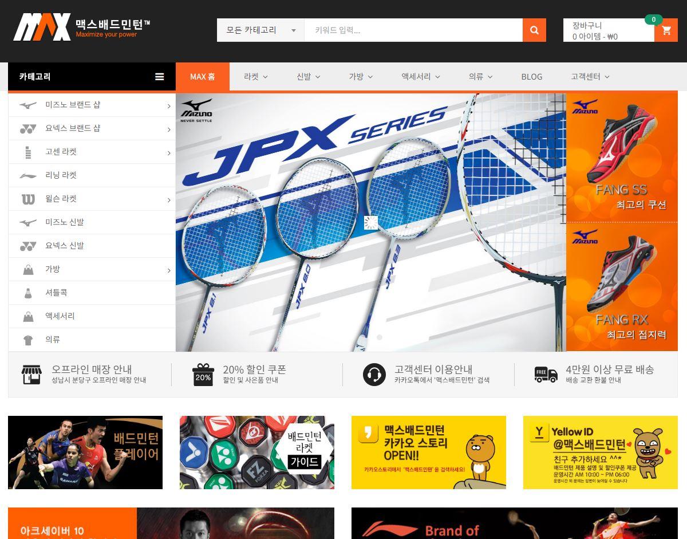The height and width of the screenshot is (539, 687).
Task: Open the 아크세이버 10 banner
Action: (171, 523)
